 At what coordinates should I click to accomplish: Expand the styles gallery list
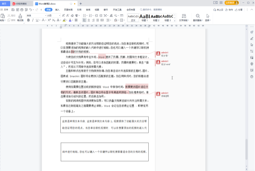point(175,20)
